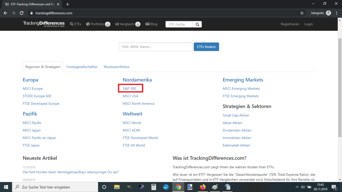342x192 pixels.
Task: Open FTSE Japan link
Action: point(31,145)
